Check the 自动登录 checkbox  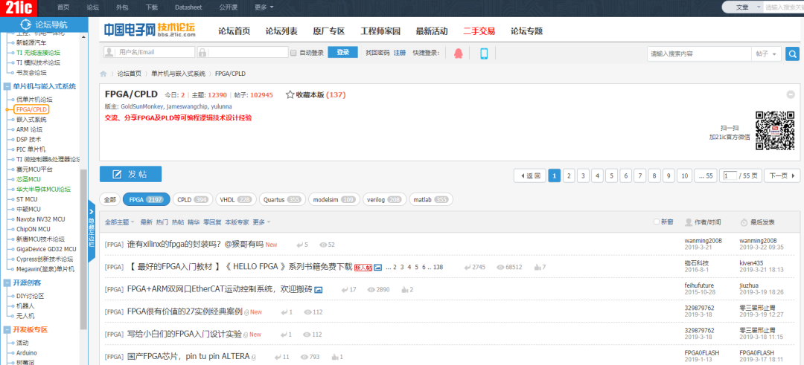click(x=293, y=53)
